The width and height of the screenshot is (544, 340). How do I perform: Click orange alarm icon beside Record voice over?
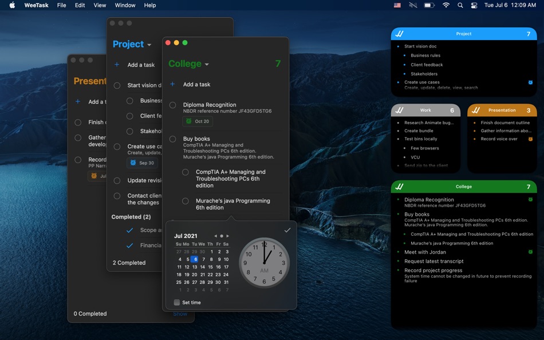click(530, 139)
